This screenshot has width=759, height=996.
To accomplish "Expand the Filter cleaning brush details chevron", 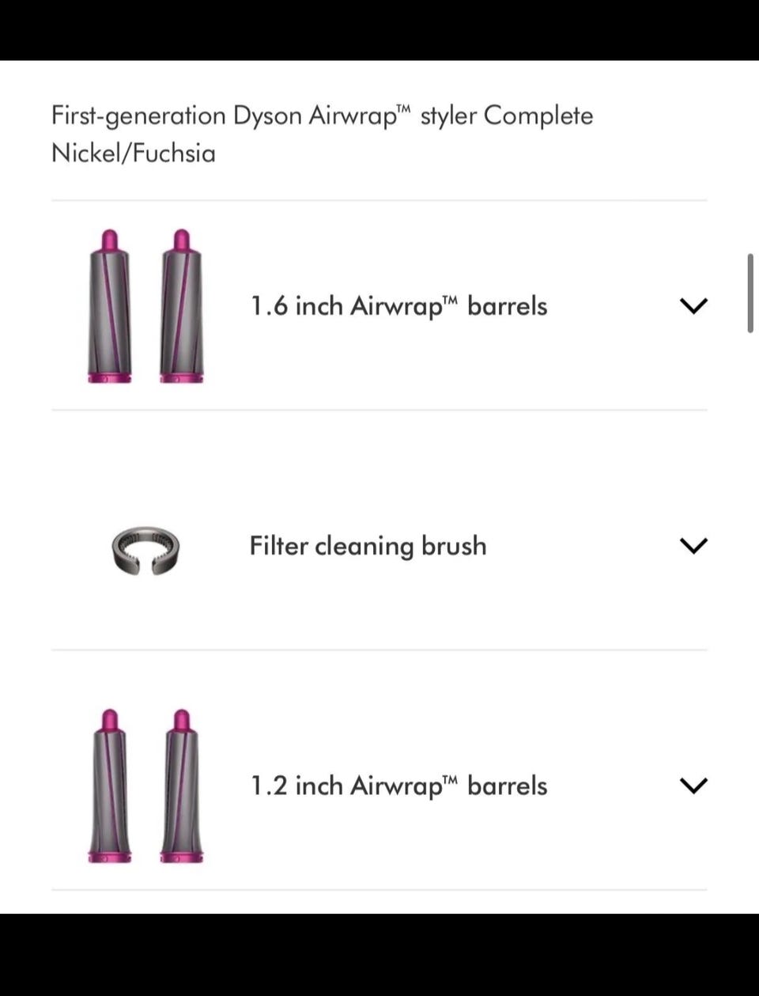I will click(693, 545).
